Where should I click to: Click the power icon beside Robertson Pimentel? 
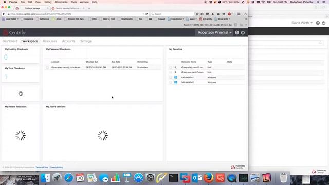(x=243, y=33)
